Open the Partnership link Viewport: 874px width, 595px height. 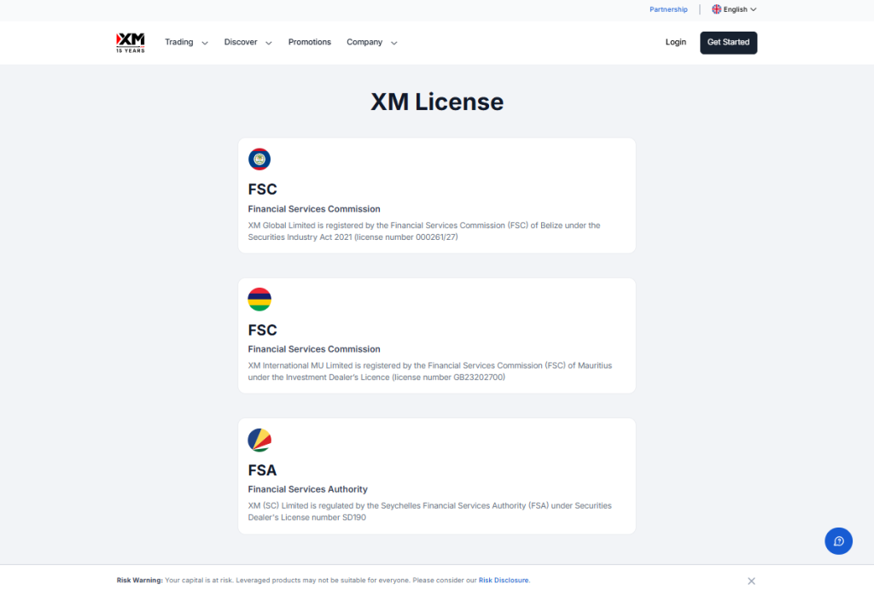point(668,9)
